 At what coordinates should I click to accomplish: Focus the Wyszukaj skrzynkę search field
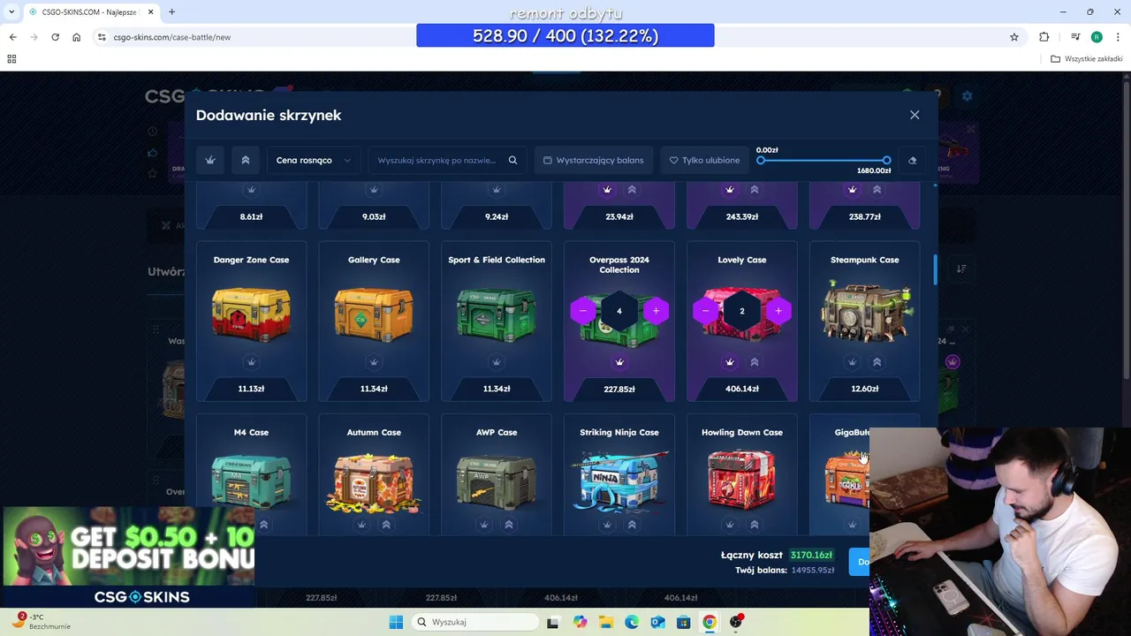pos(436,160)
